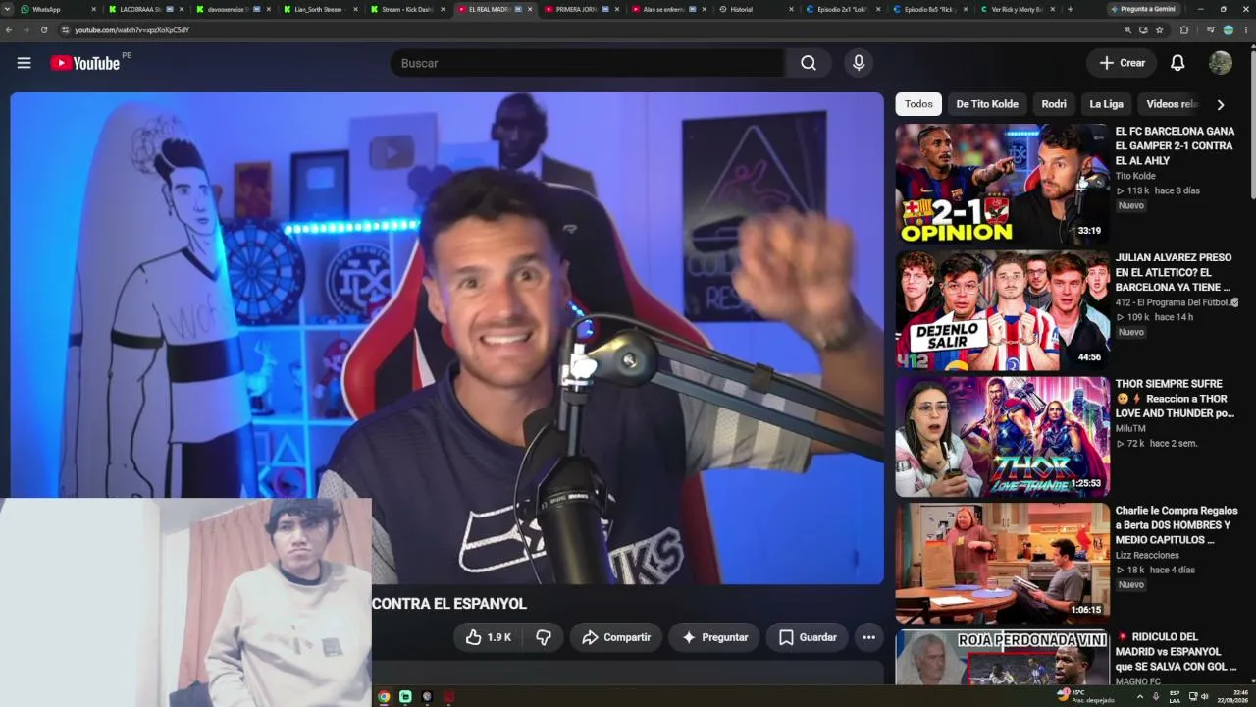Go back to the previous page

click(x=9, y=30)
